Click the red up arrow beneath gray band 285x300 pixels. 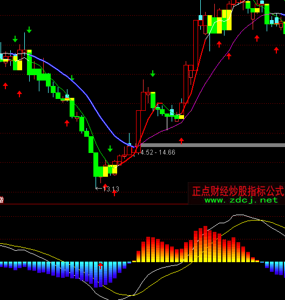(181, 141)
